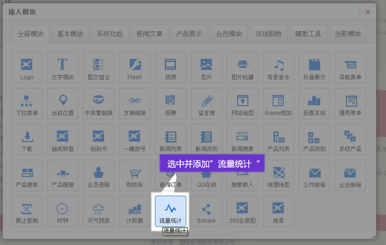Screen dimensions: 386x245
Task: Choose the 文字模块 text module icon
Action: point(63,68)
